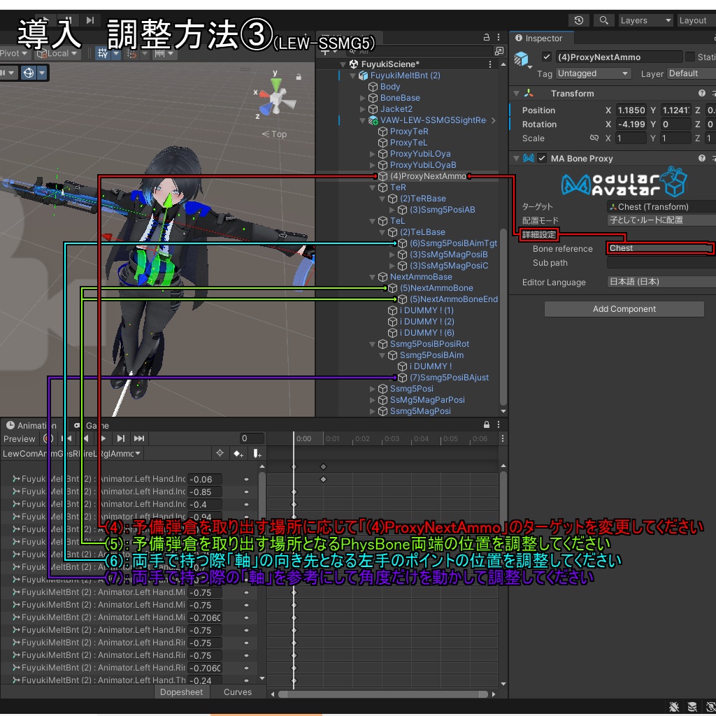Screen dimensions: 716x716
Task: Open the Undo History button
Action: [578, 20]
